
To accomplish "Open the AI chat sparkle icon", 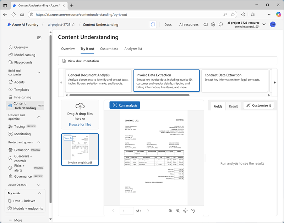I will pos(153,24).
